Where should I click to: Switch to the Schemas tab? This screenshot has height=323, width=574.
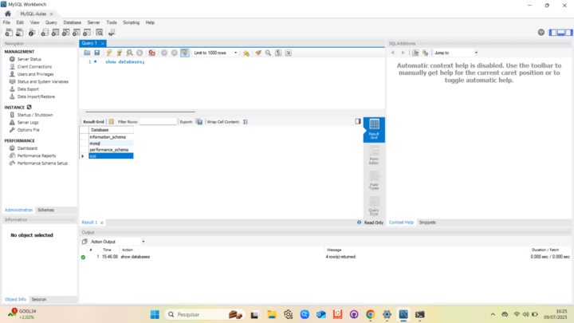tap(45, 210)
